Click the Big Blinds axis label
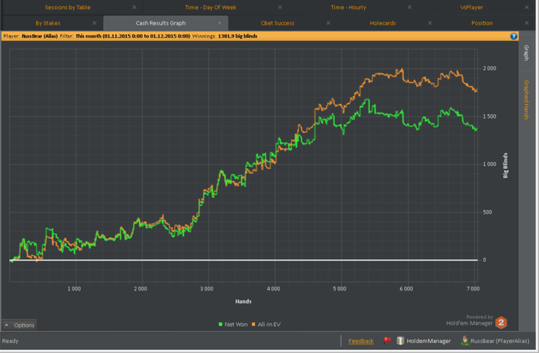Image resolution: width=539 pixels, height=353 pixels. 505,166
